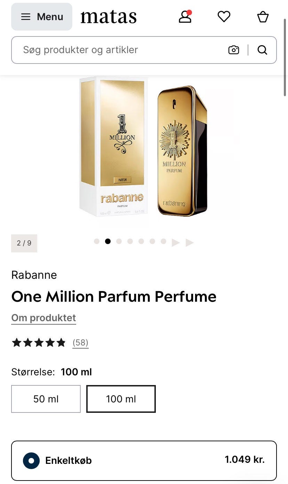Go to first product image dot
This screenshot has height=484, width=288.
97,241
